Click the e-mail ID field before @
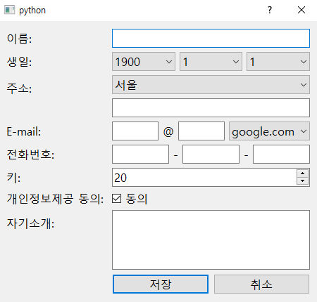The image size is (317, 302). point(135,131)
